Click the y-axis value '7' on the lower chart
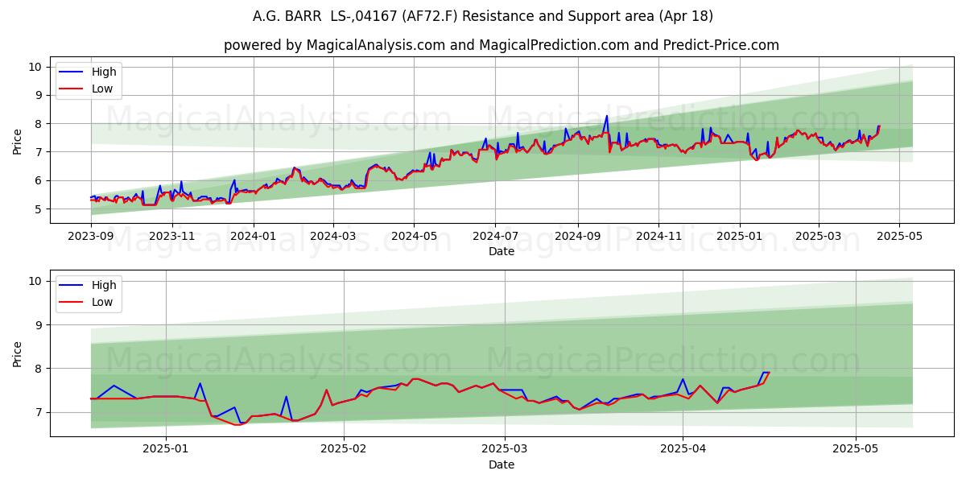The height and width of the screenshot is (483, 966). (39, 412)
